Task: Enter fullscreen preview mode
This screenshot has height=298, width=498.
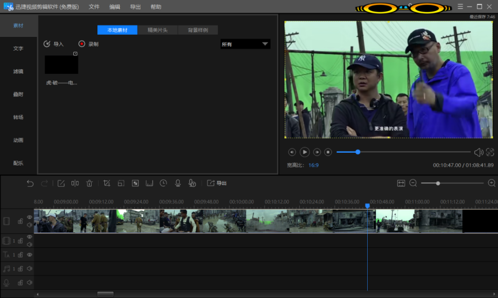Action: click(490, 152)
